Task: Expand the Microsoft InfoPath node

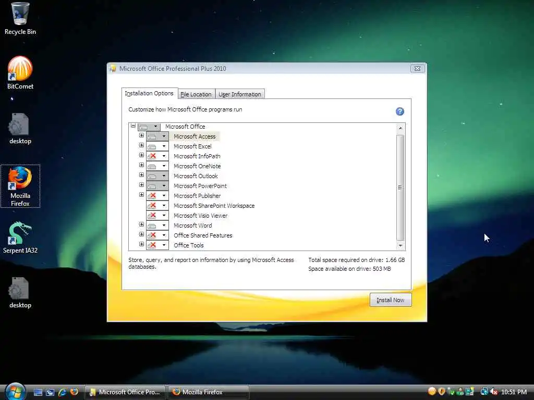Action: pyautogui.click(x=141, y=155)
